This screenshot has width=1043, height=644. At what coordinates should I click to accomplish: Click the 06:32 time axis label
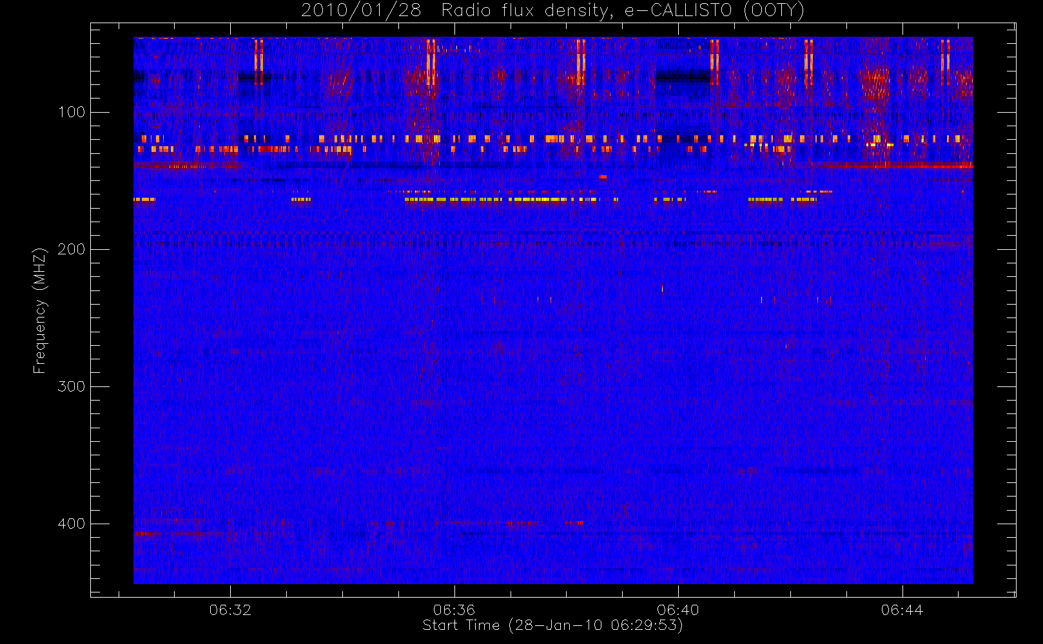[230, 610]
